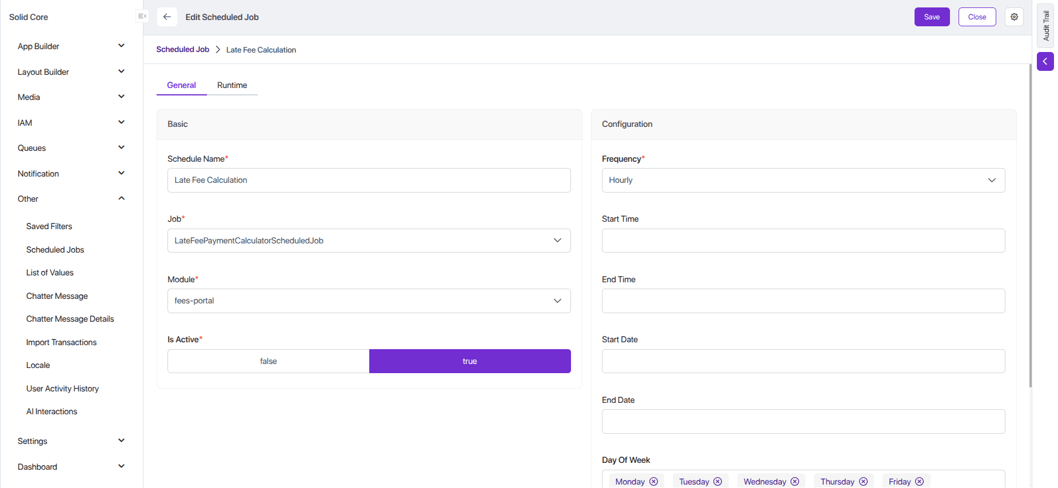The image size is (1058, 488).
Task: Open Chatter Message Details page
Action: (x=70, y=319)
